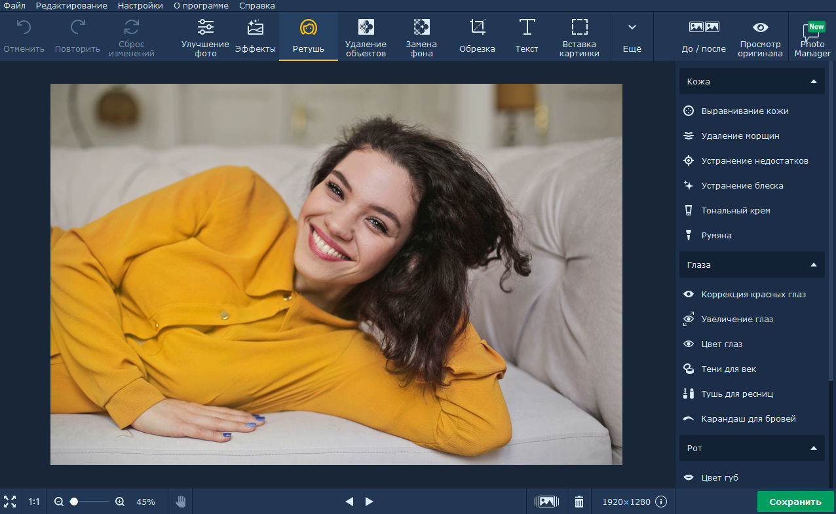Viewport: 836px width, 514px height.
Task: Click the zoom in magnifier
Action: pyautogui.click(x=120, y=502)
